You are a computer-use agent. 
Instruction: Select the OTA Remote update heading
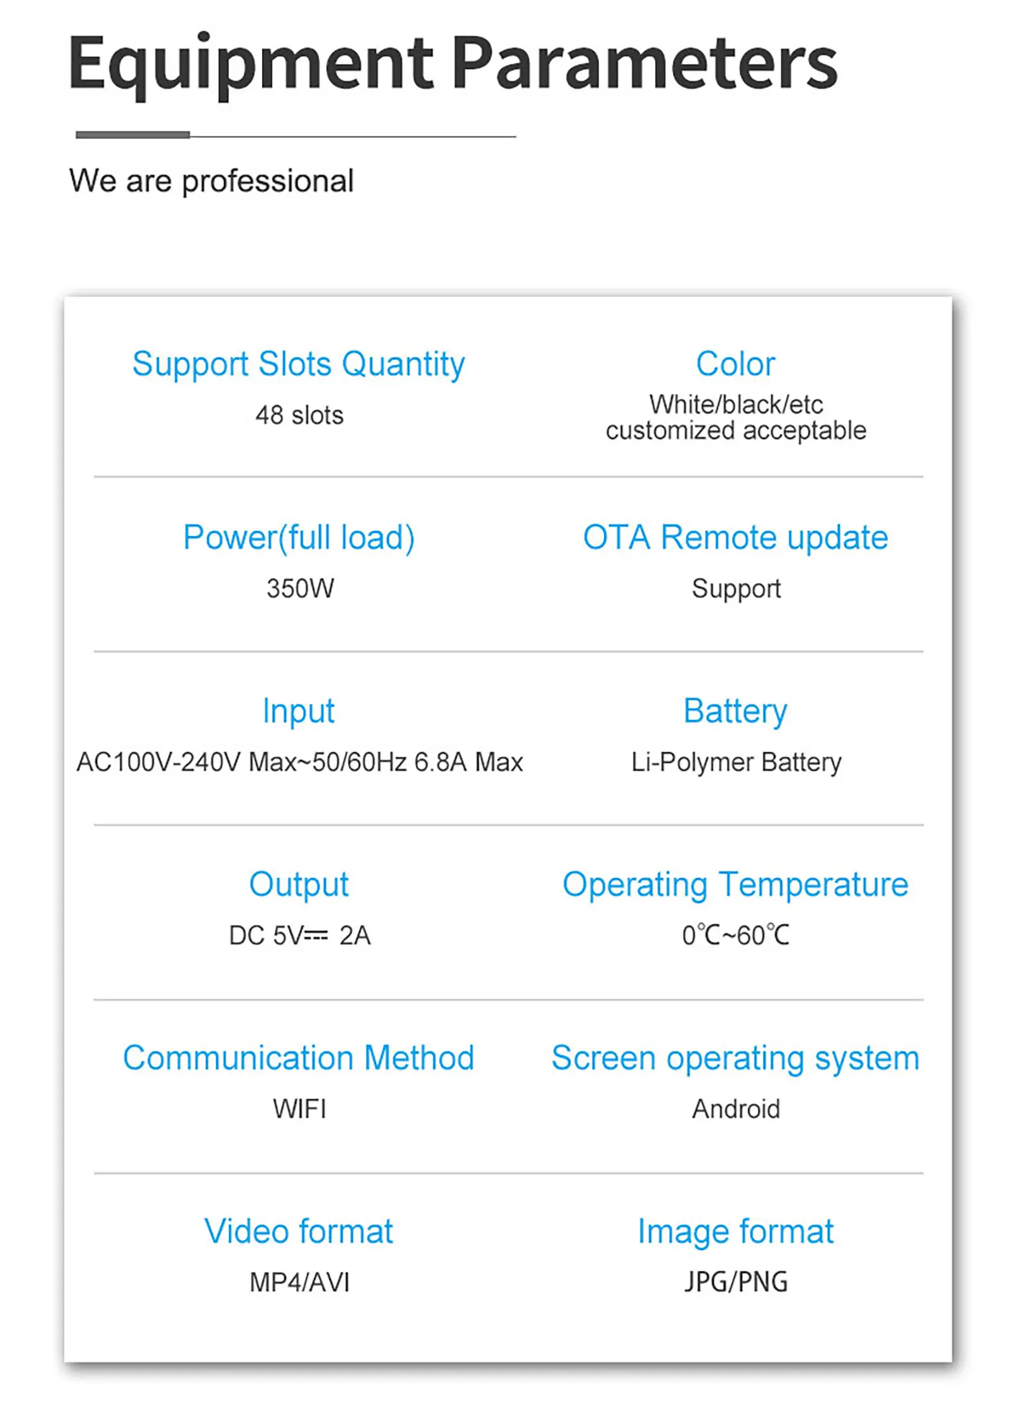pyautogui.click(x=735, y=537)
